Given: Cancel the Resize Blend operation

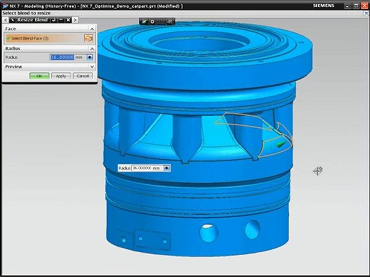Looking at the screenshot, I should tap(82, 76).
